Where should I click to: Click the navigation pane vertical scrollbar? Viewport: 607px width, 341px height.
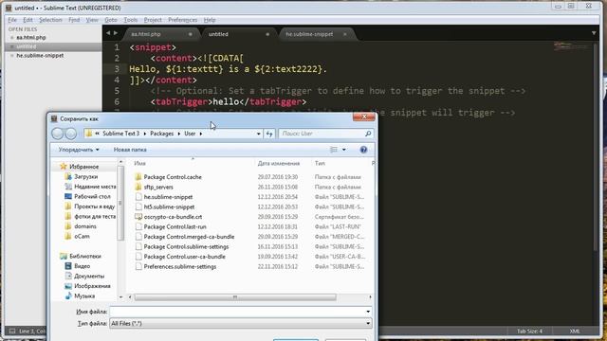point(120,204)
